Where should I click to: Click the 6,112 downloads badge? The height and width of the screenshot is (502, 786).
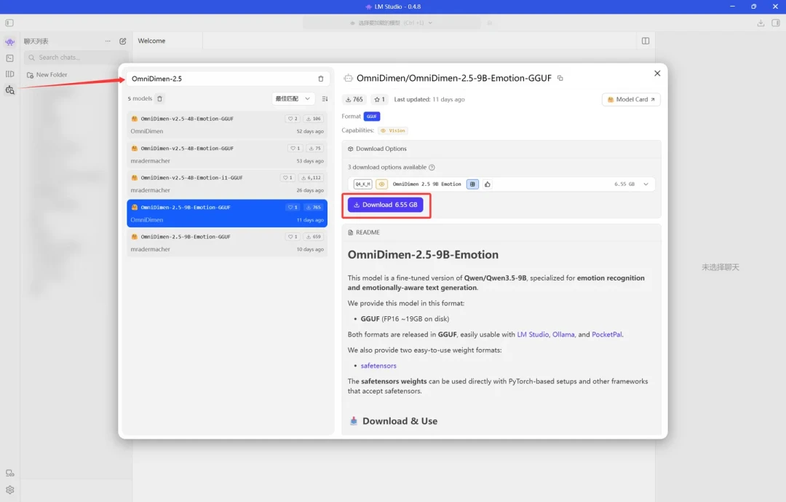(311, 178)
